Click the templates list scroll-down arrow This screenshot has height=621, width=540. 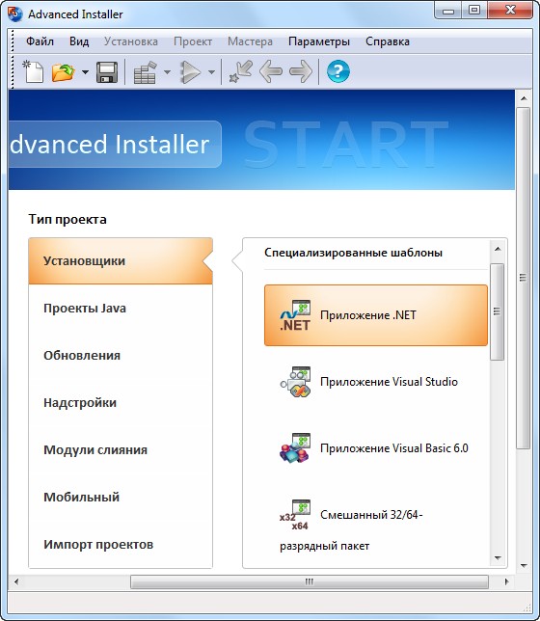(498, 558)
